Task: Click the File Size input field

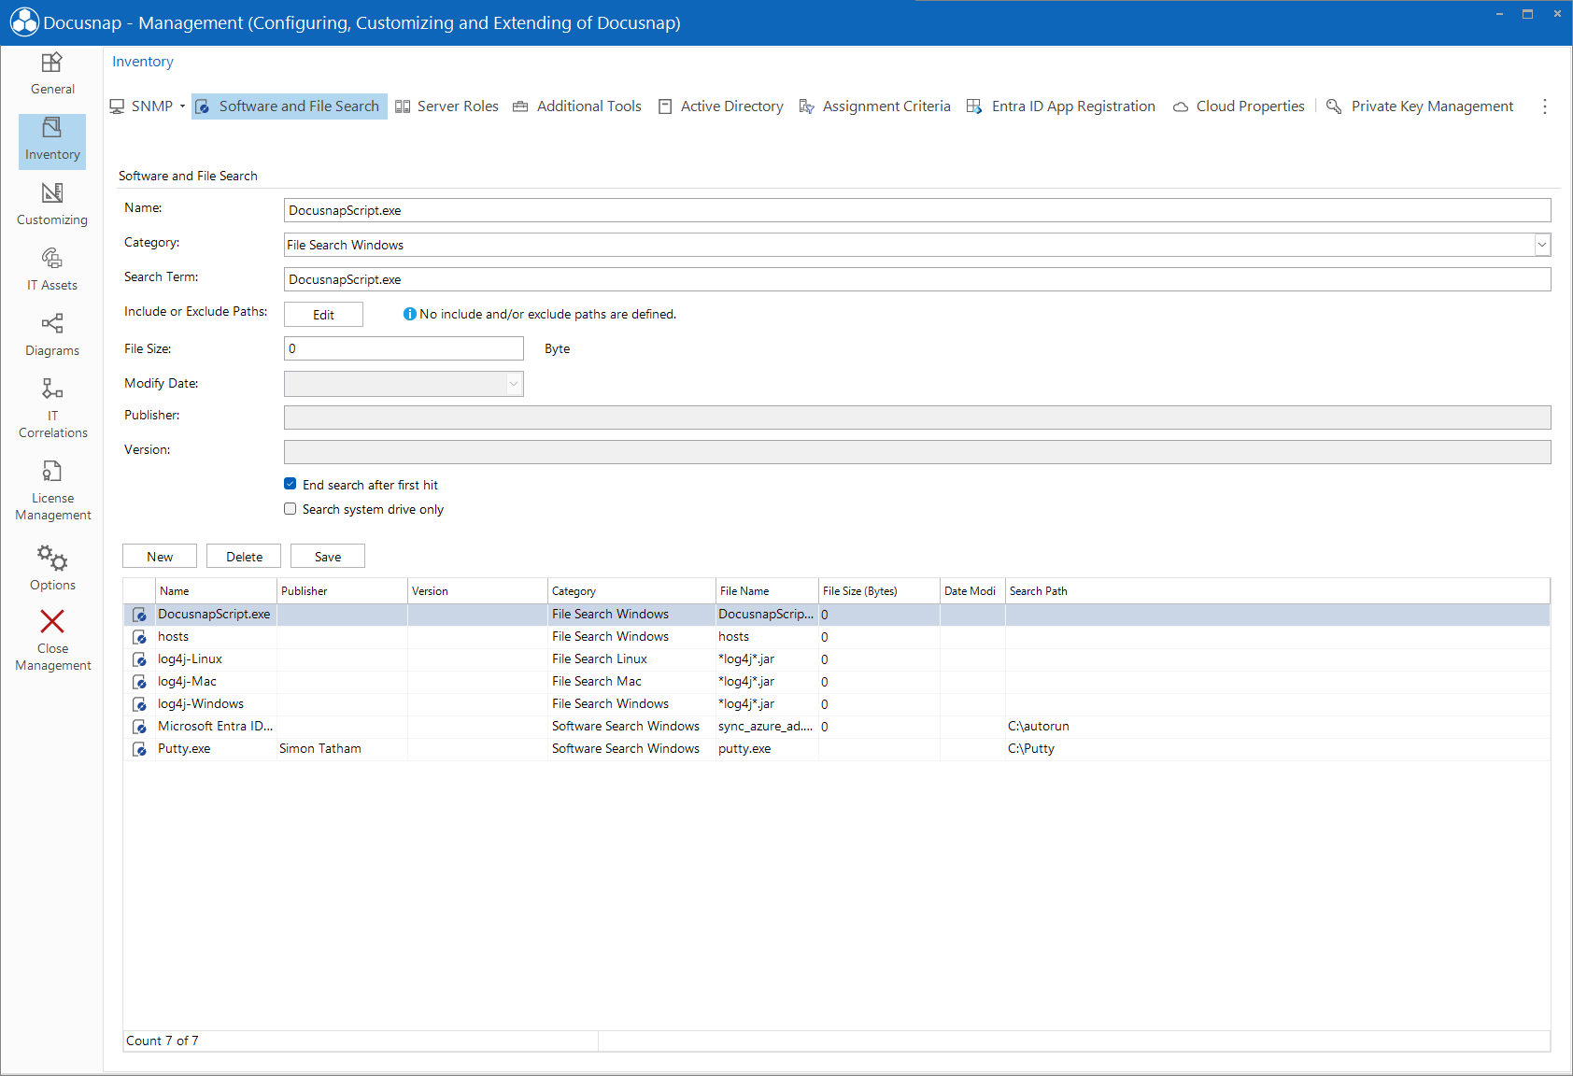Action: point(404,348)
